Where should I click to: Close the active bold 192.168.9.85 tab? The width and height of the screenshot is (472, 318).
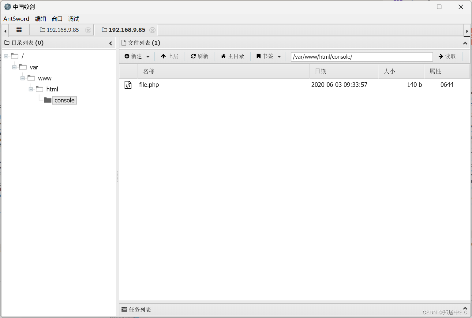(152, 30)
